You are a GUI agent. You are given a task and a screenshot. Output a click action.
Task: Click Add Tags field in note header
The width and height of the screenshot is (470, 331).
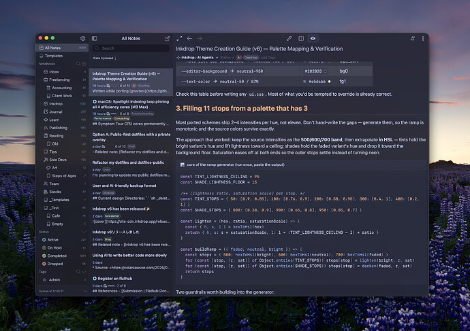(x=268, y=57)
